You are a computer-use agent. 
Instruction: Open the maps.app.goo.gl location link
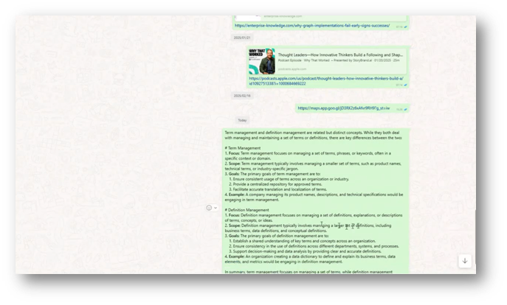pyautogui.click(x=344, y=108)
